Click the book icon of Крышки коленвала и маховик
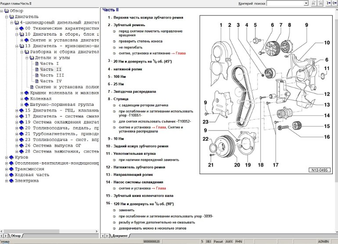 tap(26, 93)
